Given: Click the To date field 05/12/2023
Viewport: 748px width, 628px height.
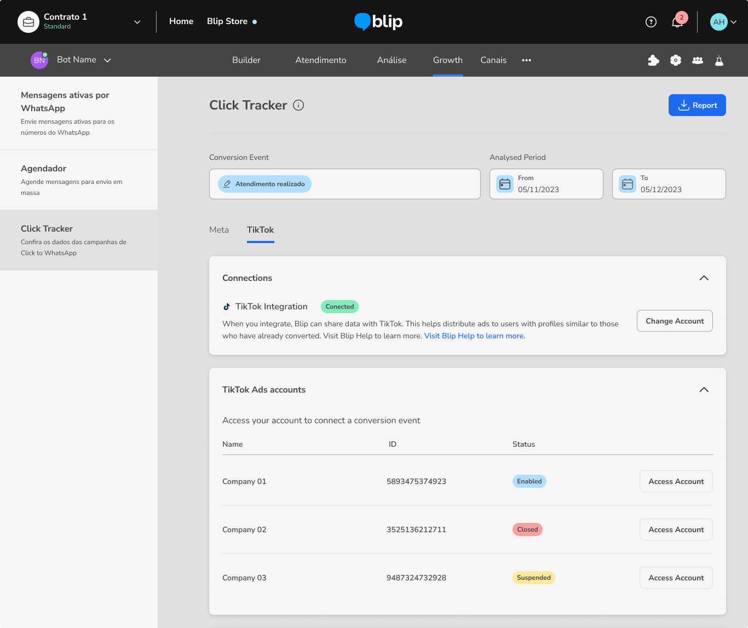Looking at the screenshot, I should [x=669, y=184].
